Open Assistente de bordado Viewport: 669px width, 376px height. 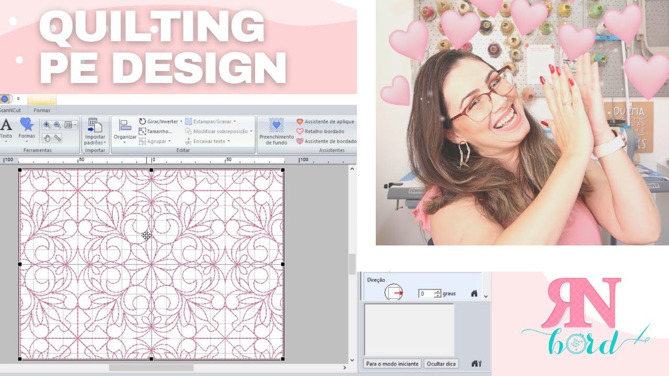326,141
